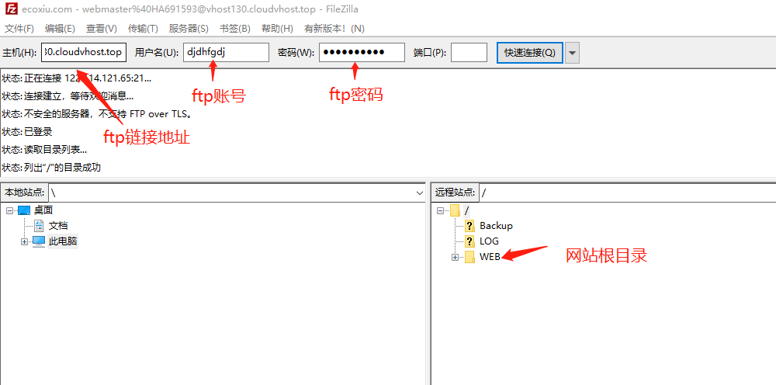Expand the WEB remote folder node
Screen dimensions: 776x385
pyautogui.click(x=455, y=257)
